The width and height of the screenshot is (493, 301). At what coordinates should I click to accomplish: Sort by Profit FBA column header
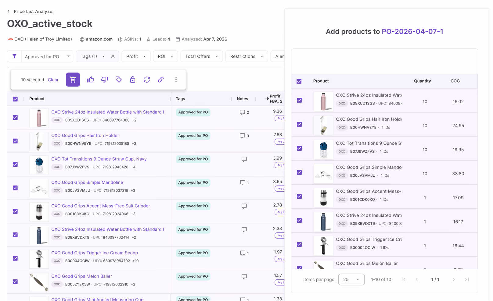(274, 99)
